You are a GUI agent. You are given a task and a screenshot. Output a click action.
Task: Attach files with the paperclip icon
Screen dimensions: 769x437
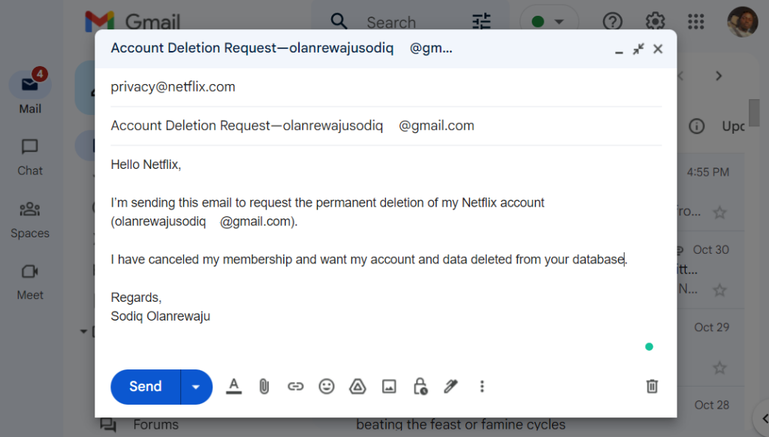coord(264,387)
